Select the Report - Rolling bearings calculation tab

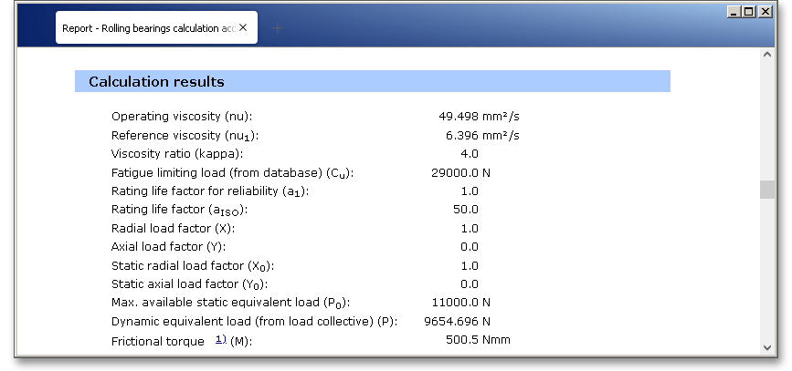148,28
